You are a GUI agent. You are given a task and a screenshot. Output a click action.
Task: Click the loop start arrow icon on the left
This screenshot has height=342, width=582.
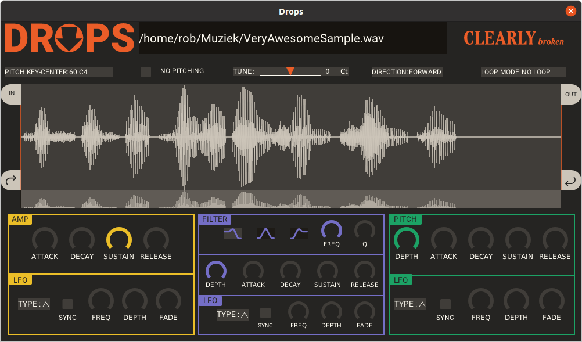[11, 181]
